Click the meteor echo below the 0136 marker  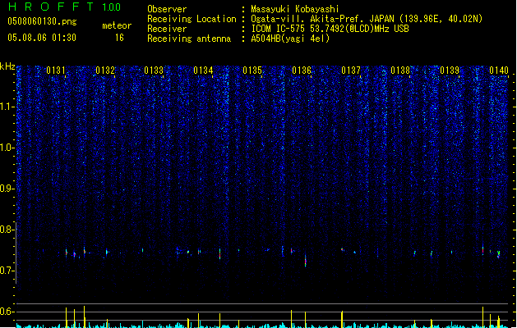[305, 261]
